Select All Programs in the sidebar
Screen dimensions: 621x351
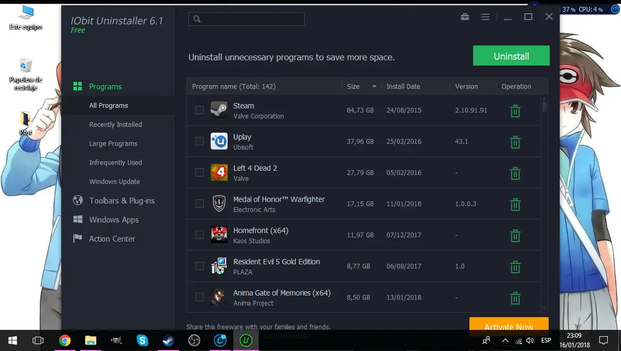pos(109,106)
